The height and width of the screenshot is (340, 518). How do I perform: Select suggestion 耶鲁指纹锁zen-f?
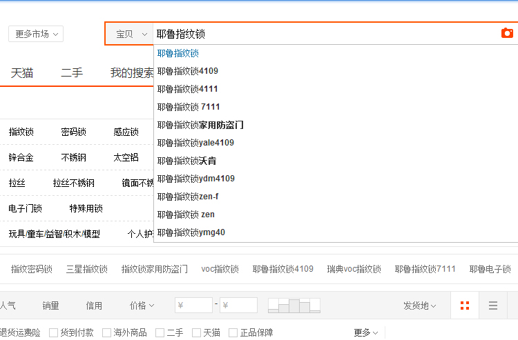point(336,197)
